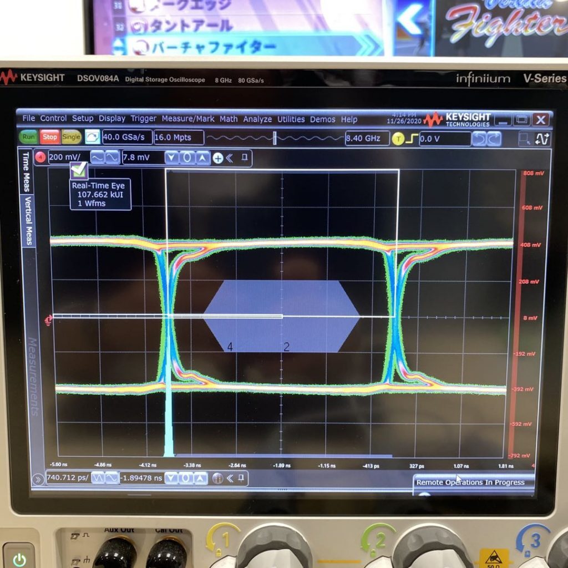The width and height of the screenshot is (568, 568).
Task: Open the Measure/Mark menu
Action: pyautogui.click(x=188, y=119)
